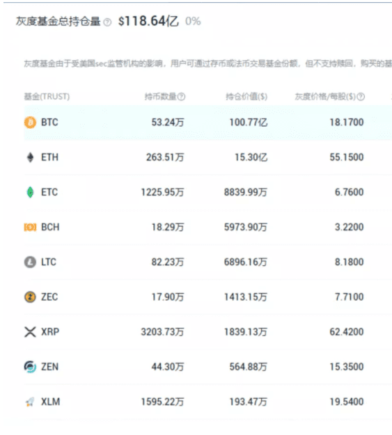This screenshot has height=435, width=392.
Task: Click ZEC share price 7.7100
Action: [350, 297]
